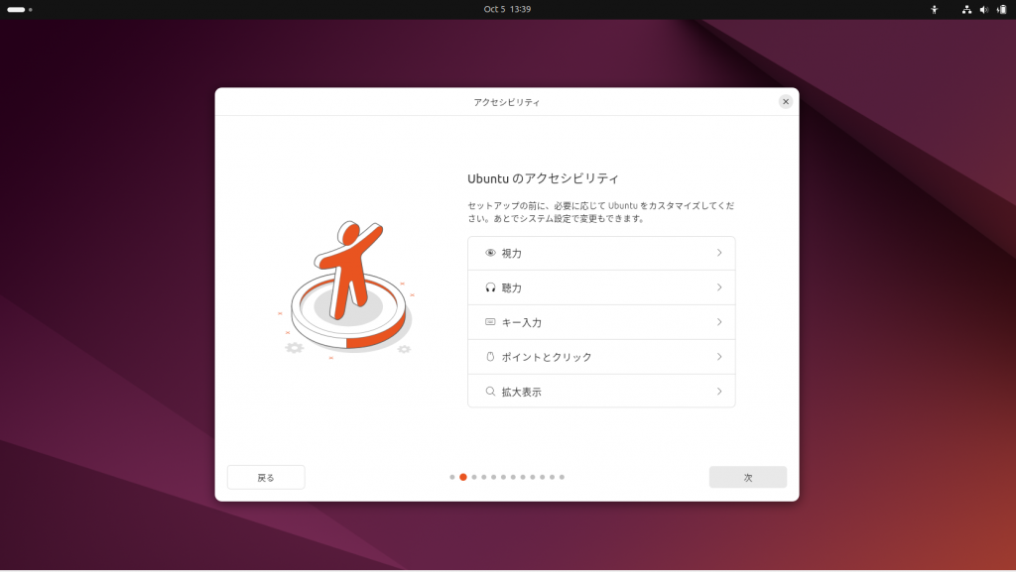Screen dimensions: 1016x572
Task: Click the headphones icon beside 聴力
Action: tap(490, 287)
